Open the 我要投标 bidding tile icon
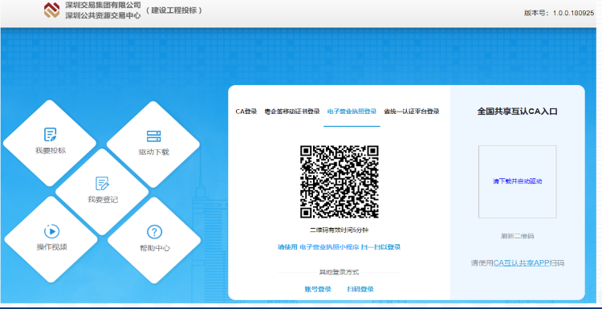The width and height of the screenshot is (602, 309). click(x=51, y=135)
